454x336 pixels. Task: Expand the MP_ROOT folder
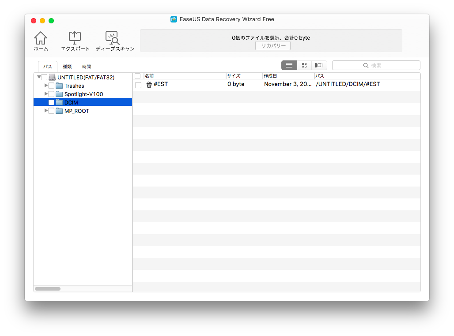pyautogui.click(x=46, y=111)
